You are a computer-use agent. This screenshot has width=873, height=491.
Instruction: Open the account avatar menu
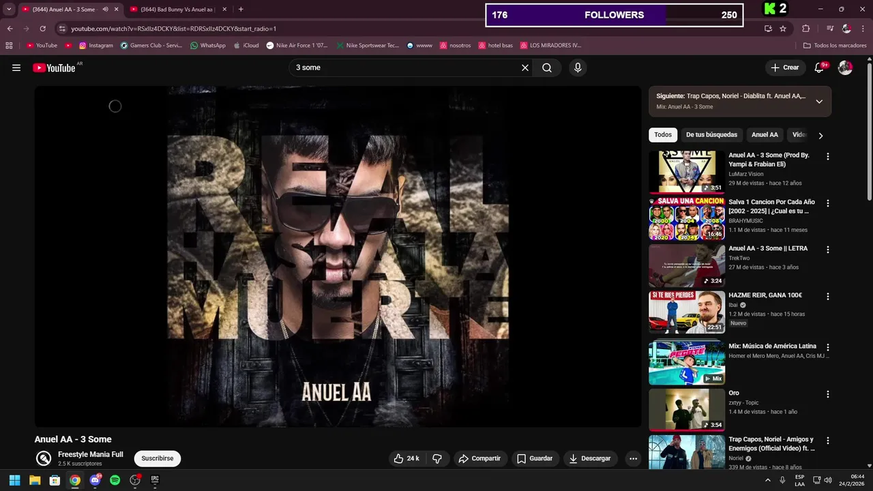point(845,68)
